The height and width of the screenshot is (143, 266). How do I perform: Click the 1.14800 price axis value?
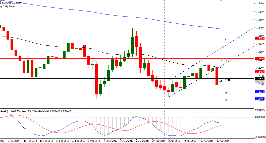[x=260, y=20]
